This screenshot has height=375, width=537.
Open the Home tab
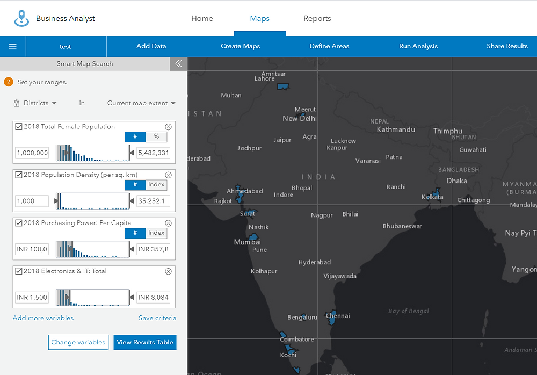[202, 18]
